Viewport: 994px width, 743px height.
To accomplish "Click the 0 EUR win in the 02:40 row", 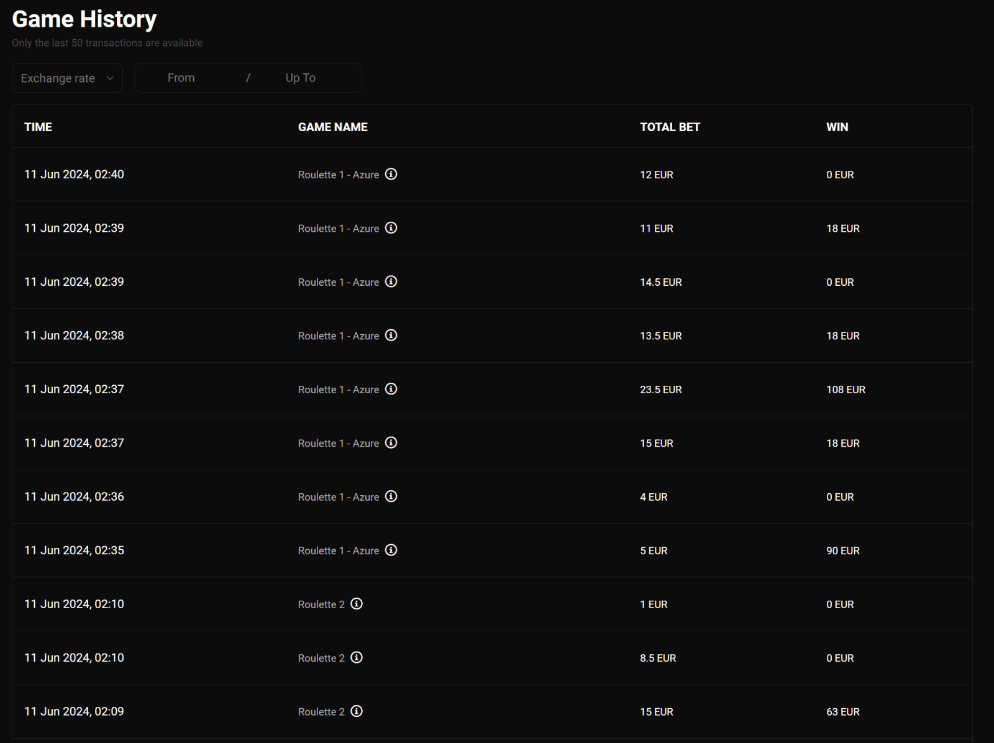I will (x=840, y=175).
